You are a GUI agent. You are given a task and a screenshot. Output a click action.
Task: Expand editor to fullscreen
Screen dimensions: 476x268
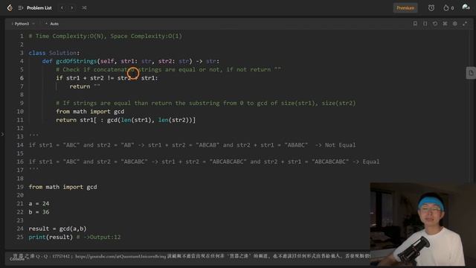tap(465, 24)
